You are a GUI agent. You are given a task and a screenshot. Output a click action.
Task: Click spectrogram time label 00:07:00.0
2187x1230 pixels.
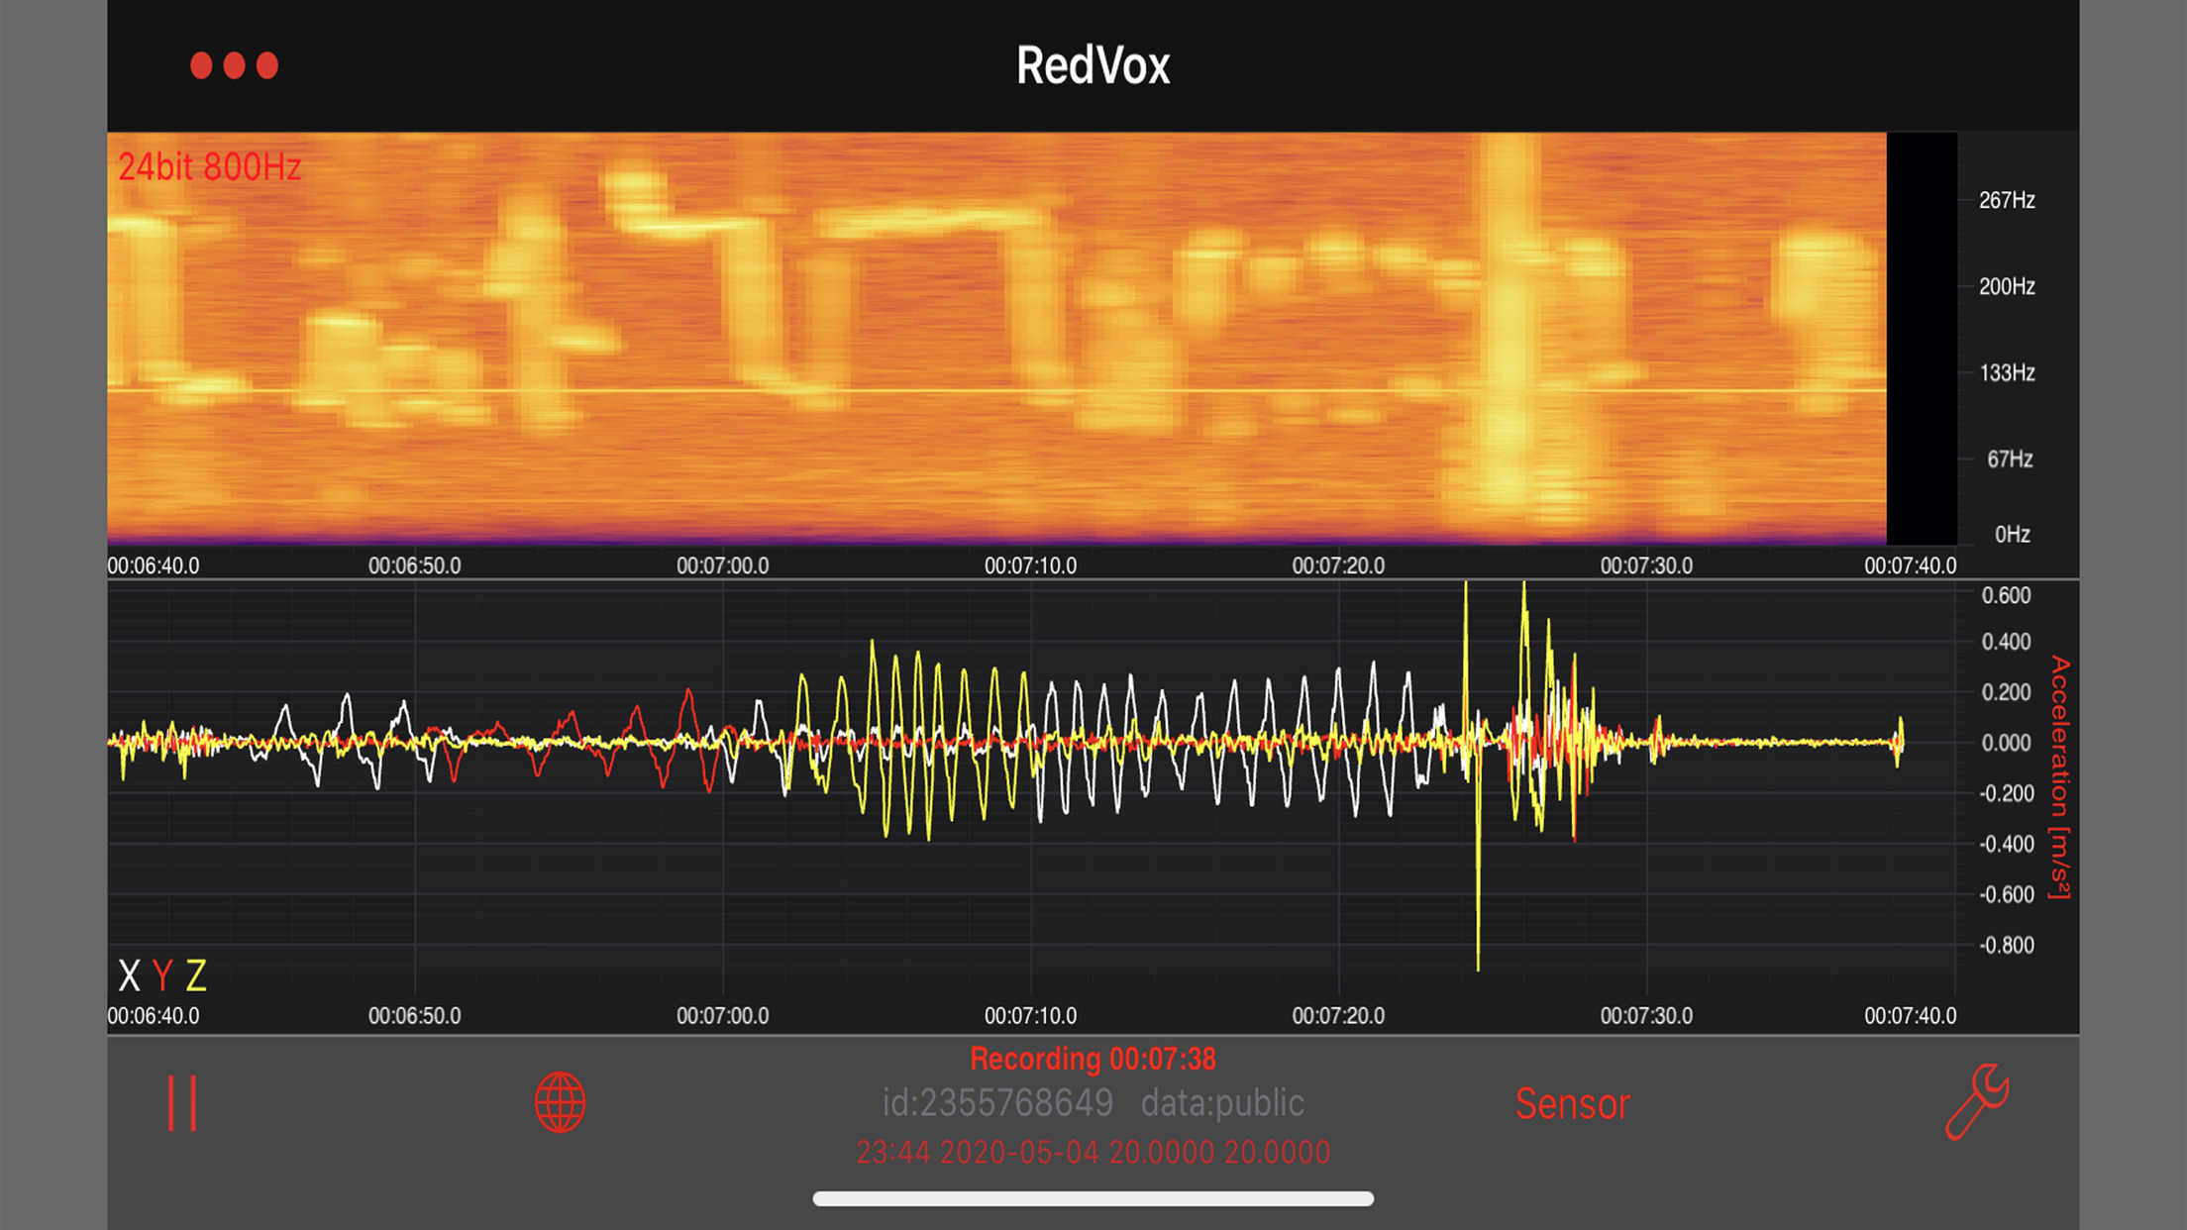click(x=722, y=565)
